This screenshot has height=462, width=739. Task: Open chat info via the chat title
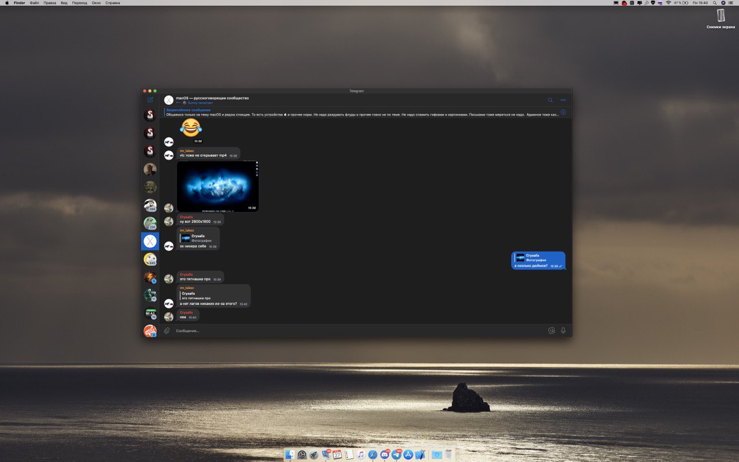click(x=212, y=98)
